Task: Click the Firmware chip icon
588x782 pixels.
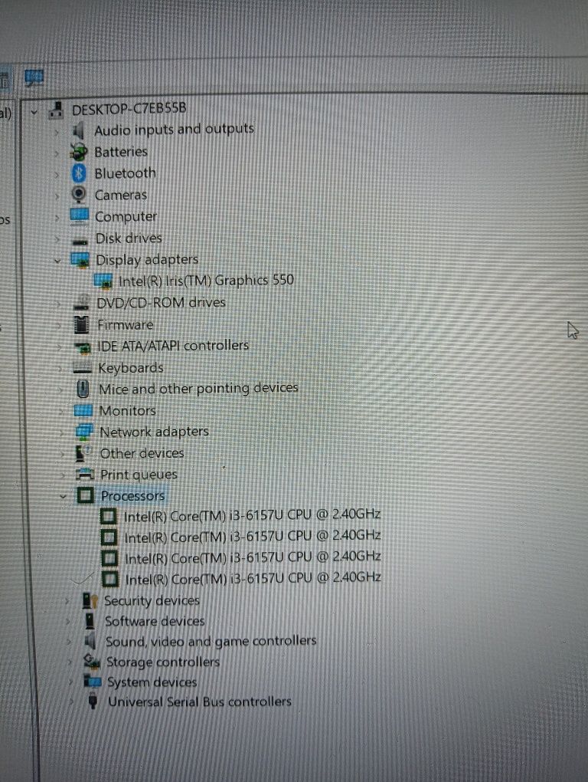Action: [81, 324]
